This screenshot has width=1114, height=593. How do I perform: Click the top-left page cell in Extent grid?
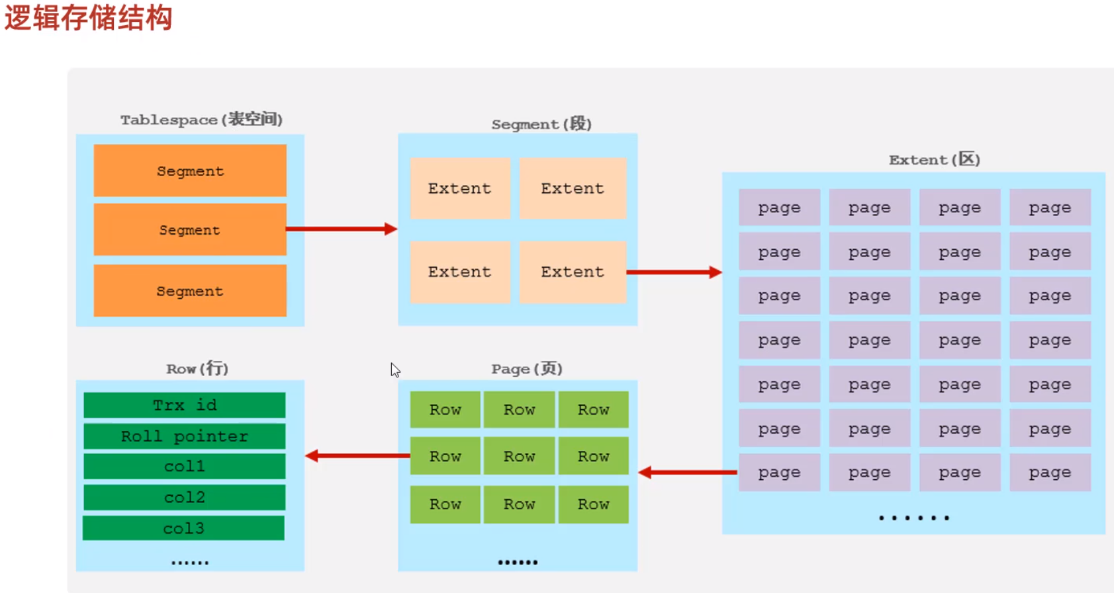click(780, 208)
